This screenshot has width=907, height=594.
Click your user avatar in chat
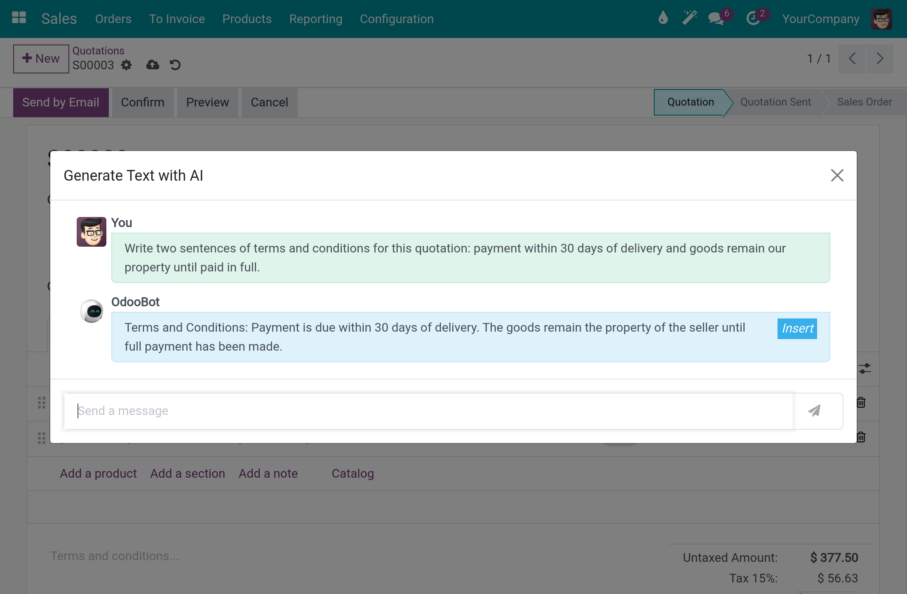(x=92, y=232)
